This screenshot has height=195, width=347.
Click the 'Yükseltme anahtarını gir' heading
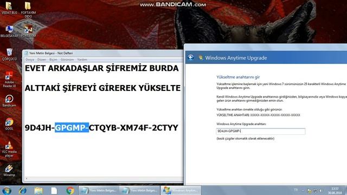[x=238, y=77]
